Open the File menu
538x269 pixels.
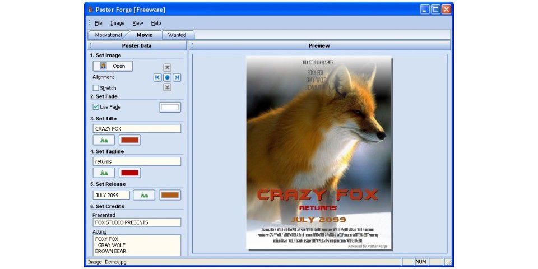click(98, 23)
